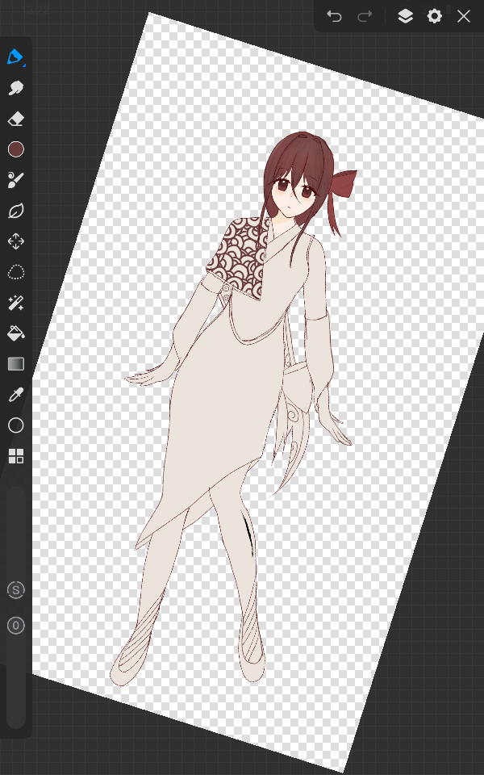Pick the eraser tool

[x=15, y=119]
